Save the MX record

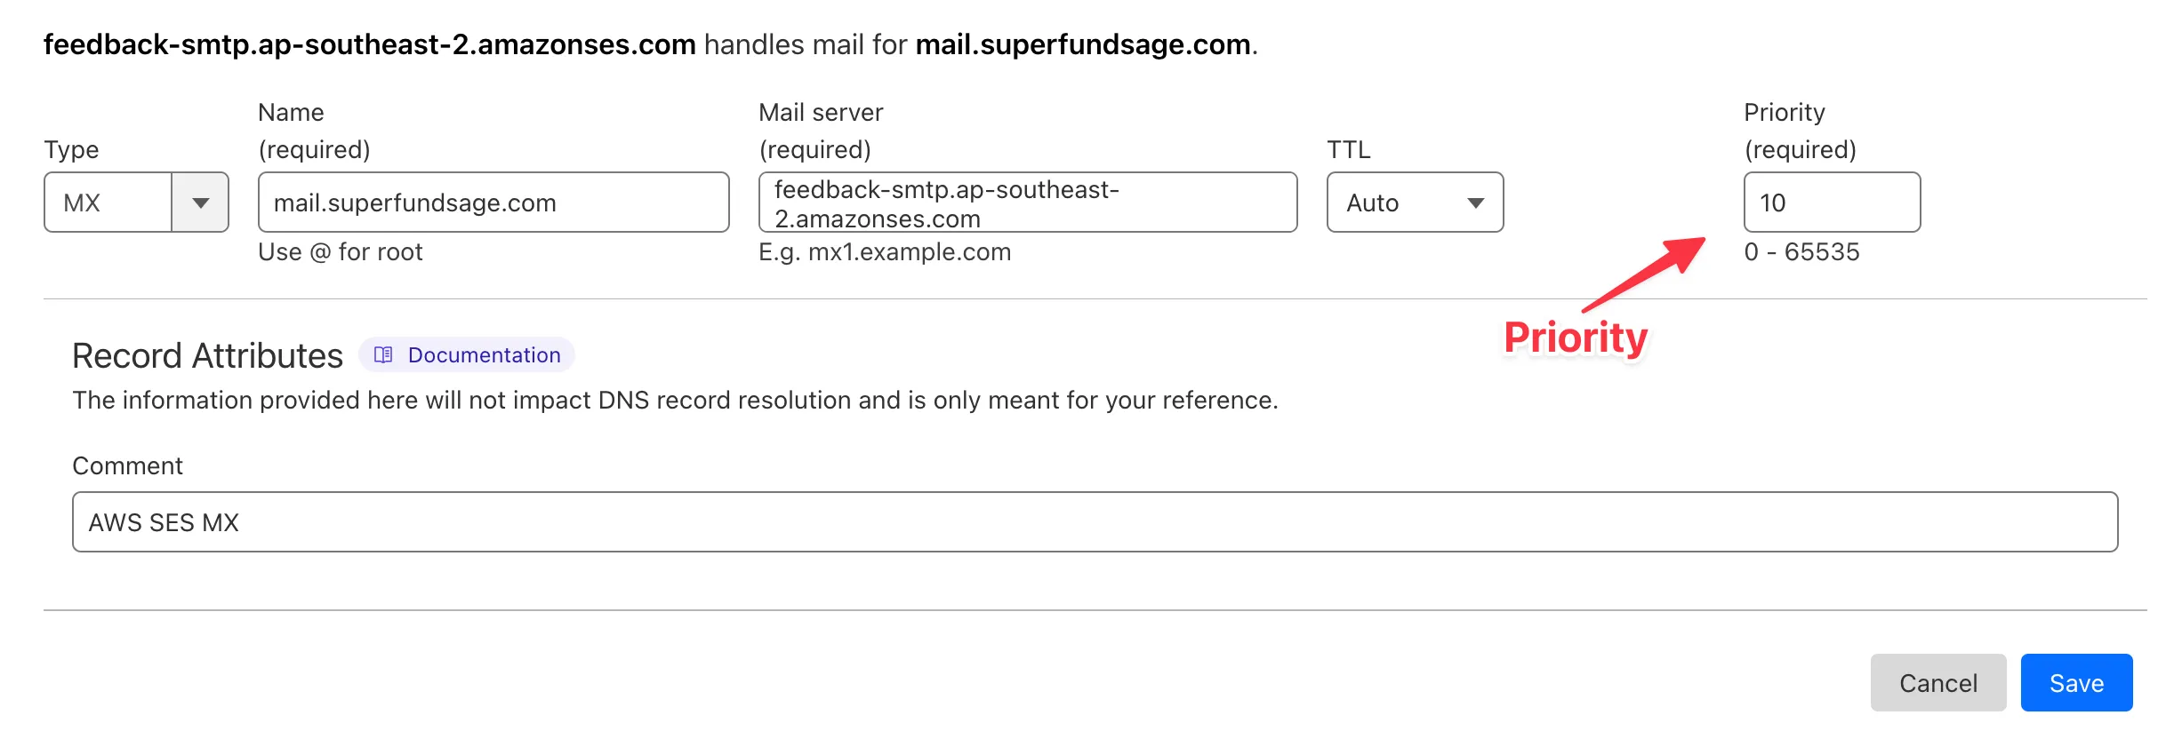(x=2076, y=682)
